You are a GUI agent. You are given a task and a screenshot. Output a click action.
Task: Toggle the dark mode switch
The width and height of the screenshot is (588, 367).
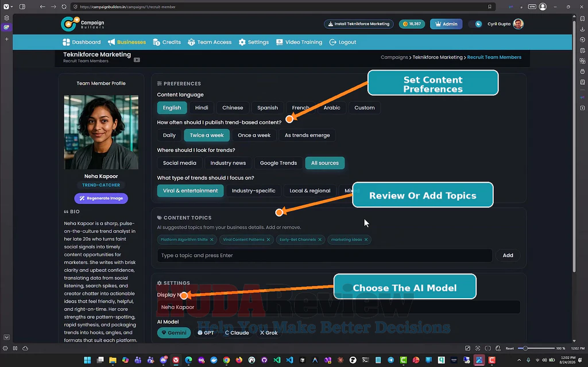[476, 24]
